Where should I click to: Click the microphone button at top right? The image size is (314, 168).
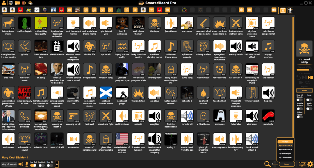click(x=290, y=10)
